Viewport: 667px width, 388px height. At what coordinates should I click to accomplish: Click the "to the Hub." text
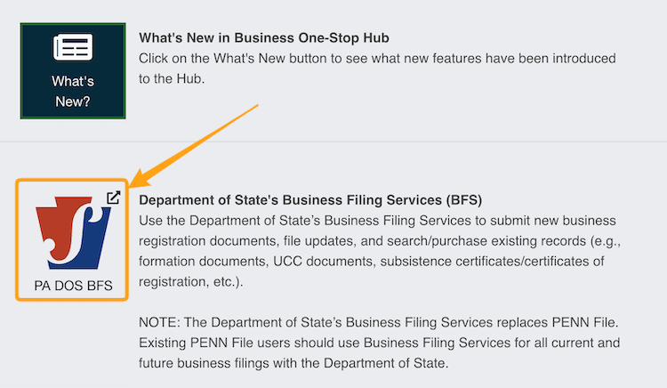click(172, 78)
